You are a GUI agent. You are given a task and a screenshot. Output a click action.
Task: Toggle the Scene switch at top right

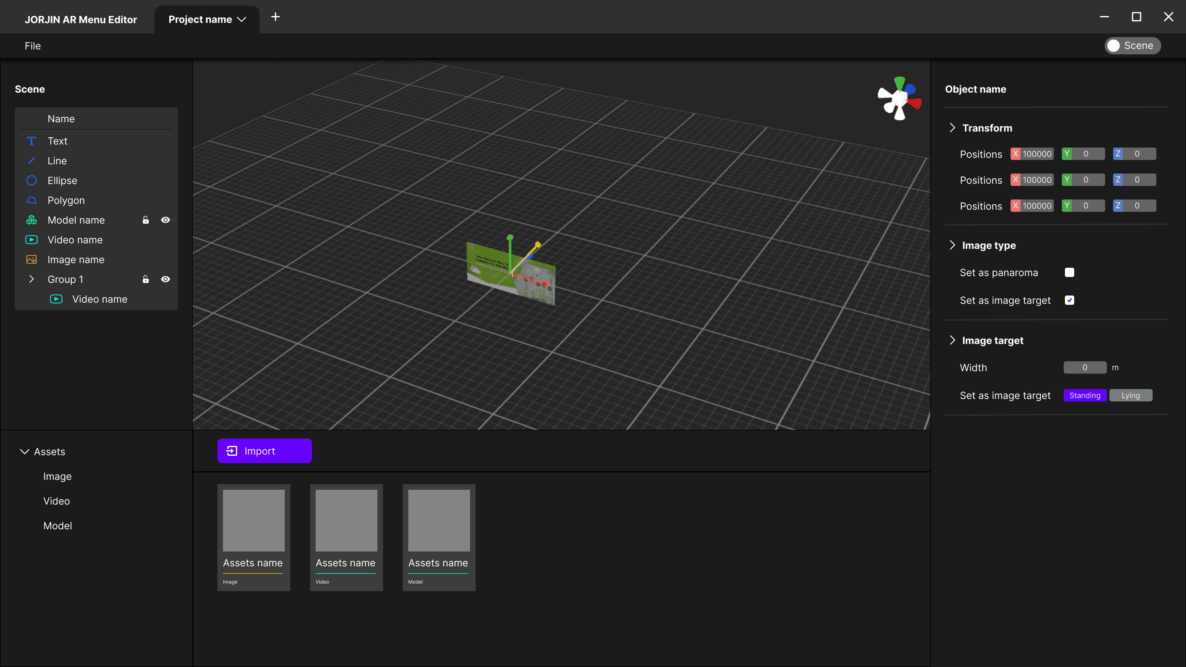point(1132,46)
